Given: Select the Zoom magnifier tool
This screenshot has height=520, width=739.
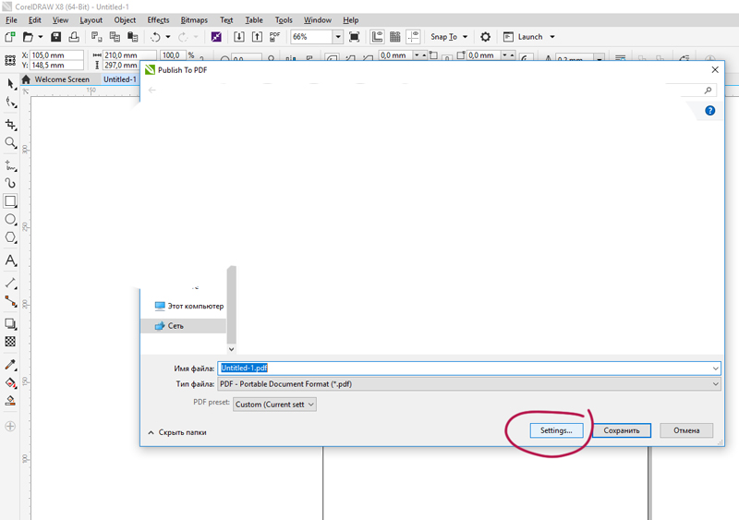Looking at the screenshot, I should click(10, 143).
